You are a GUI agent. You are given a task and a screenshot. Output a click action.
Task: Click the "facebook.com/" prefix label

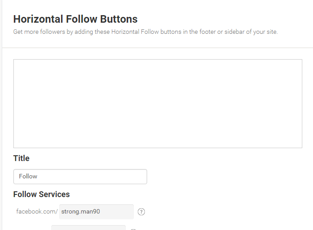coord(37,211)
